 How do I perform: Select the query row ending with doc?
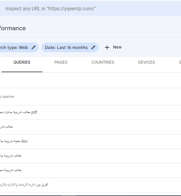click(91, 142)
